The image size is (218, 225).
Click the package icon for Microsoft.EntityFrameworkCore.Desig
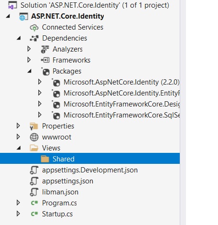pyautogui.click(x=56, y=104)
